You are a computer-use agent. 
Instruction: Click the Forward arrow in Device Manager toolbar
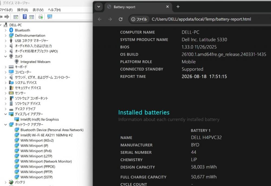point(7,17)
